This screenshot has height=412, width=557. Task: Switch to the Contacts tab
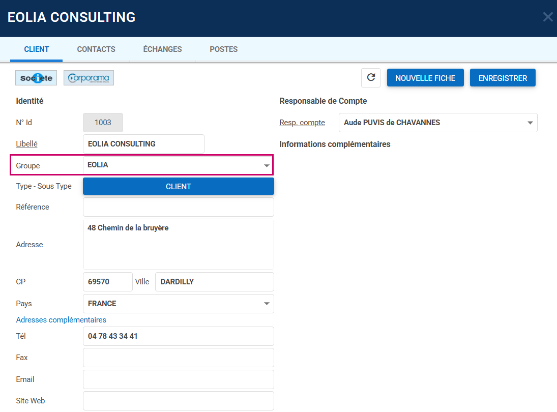point(96,49)
